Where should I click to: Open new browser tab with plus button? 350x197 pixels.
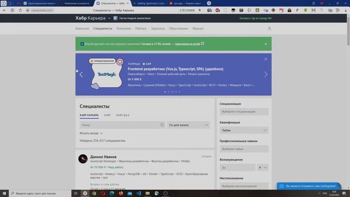tap(209, 3)
